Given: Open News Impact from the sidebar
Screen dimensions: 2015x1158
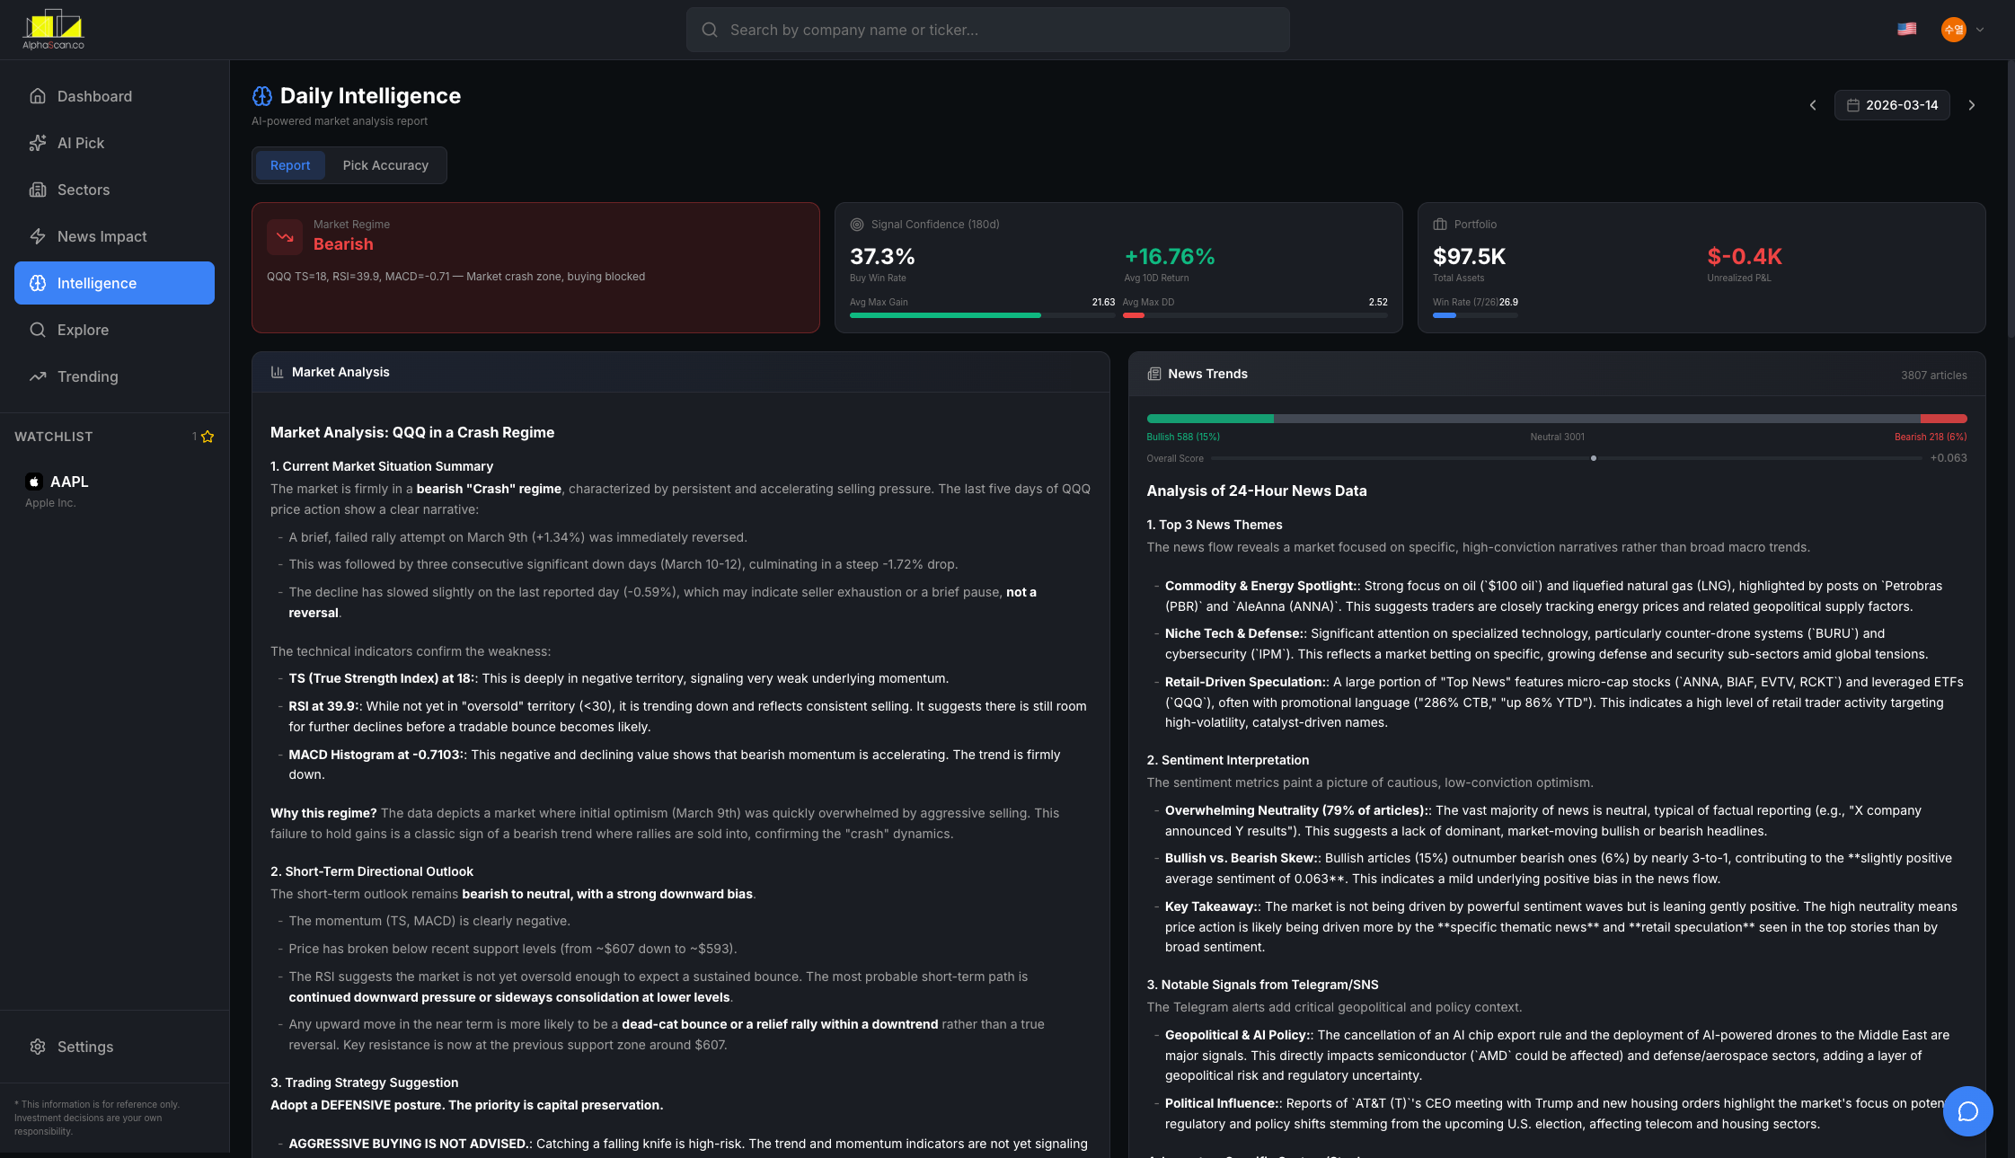Looking at the screenshot, I should point(101,236).
